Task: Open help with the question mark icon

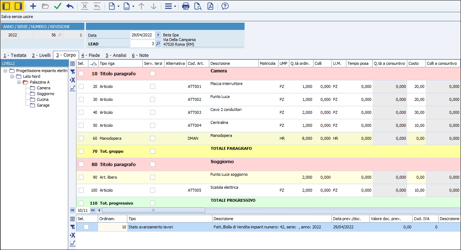Action: pos(225,6)
